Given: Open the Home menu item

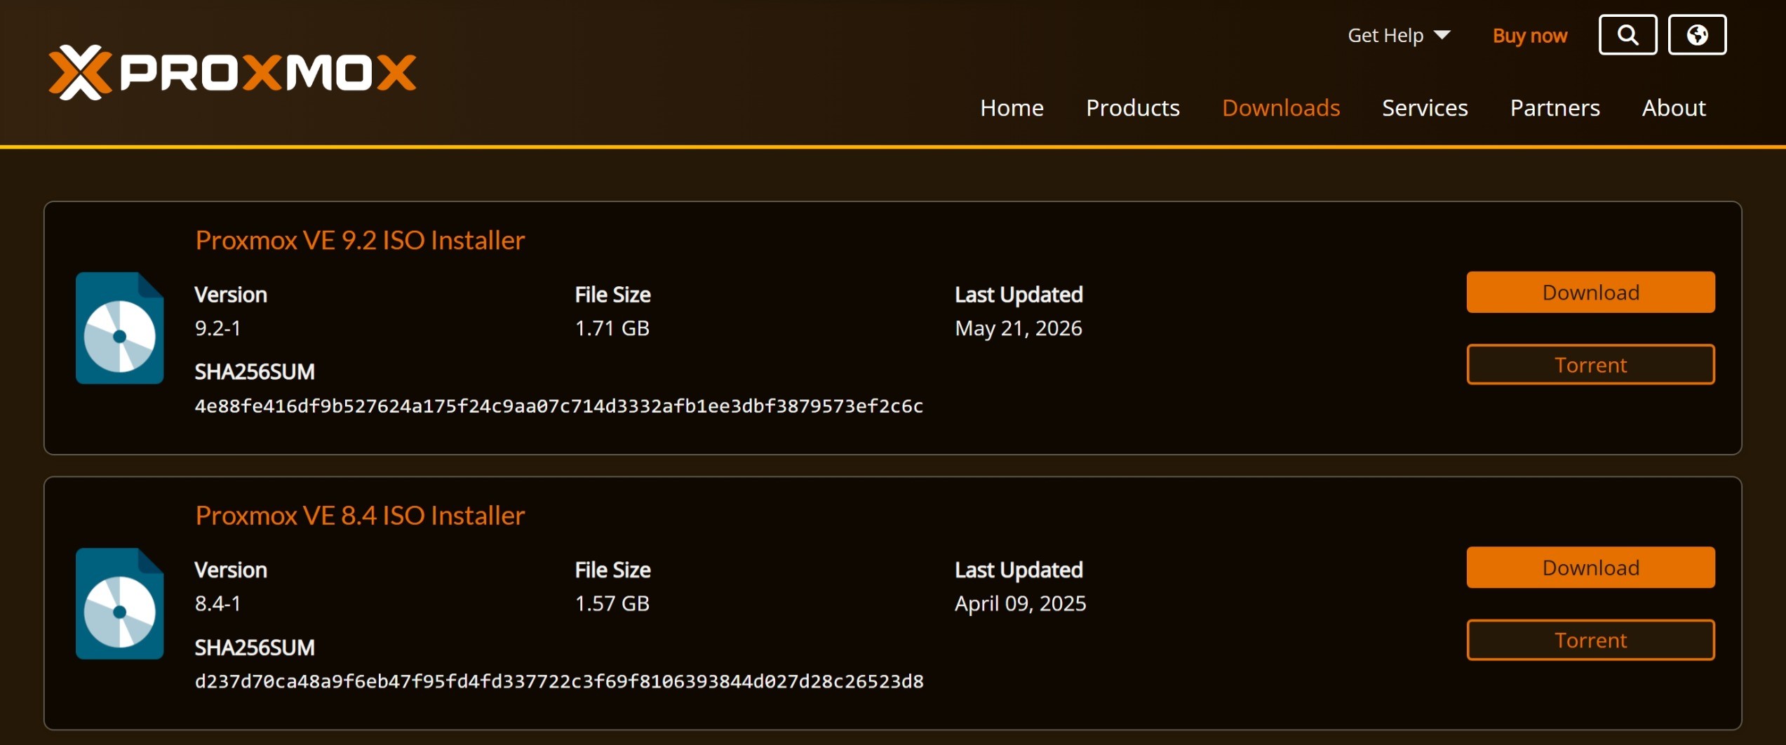Looking at the screenshot, I should coord(1012,107).
